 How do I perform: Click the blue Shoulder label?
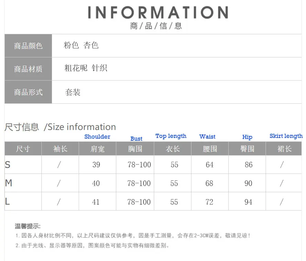point(97,137)
